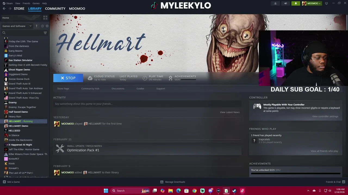Switch to the STORE tab
Image resolution: width=348 pixels, height=195 pixels.
click(x=19, y=9)
